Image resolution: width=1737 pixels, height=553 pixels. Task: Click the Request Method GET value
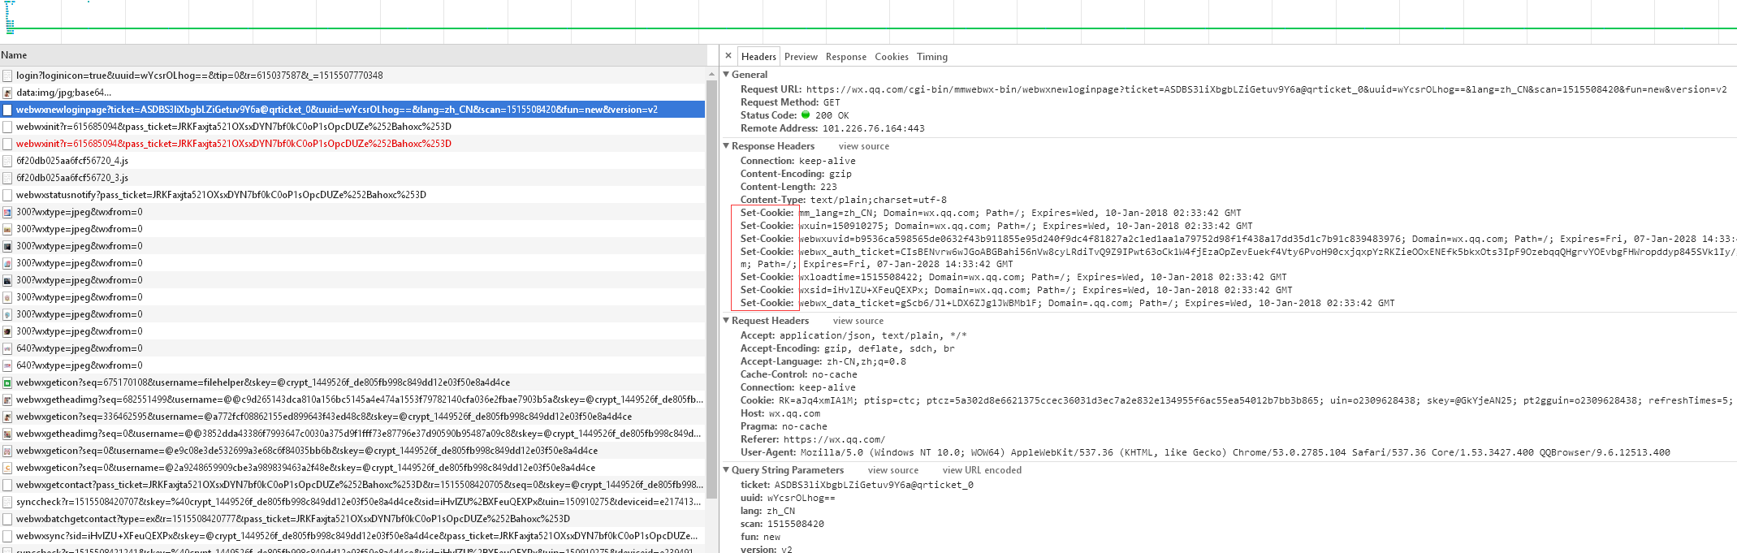pyautogui.click(x=832, y=102)
